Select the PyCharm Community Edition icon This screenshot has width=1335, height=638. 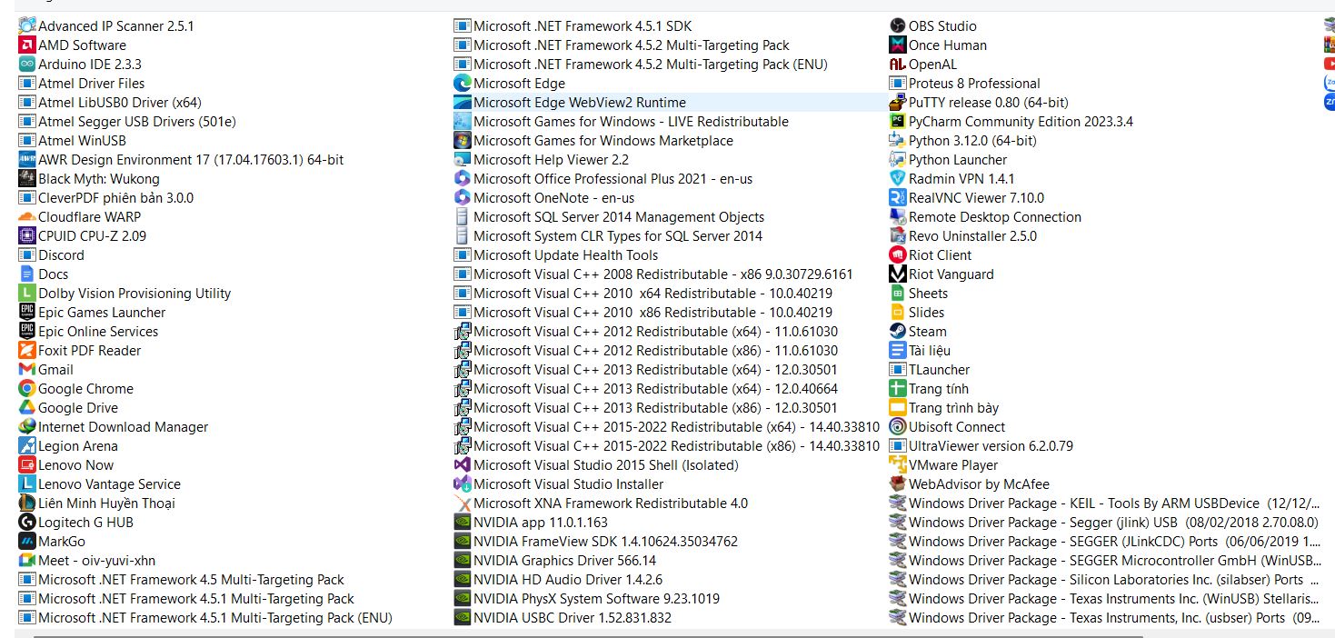897,122
